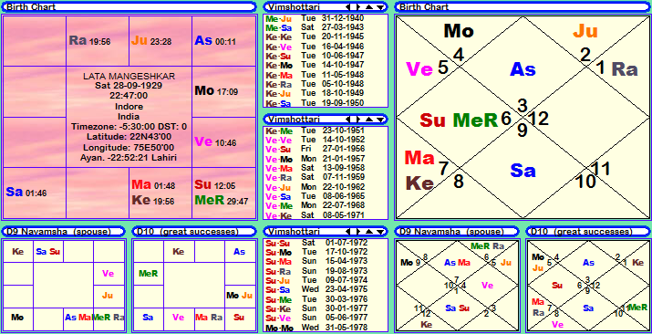Select dasha row Ve-Ve Tue 14-10-1952
The height and width of the screenshot is (334, 652).
315,140
